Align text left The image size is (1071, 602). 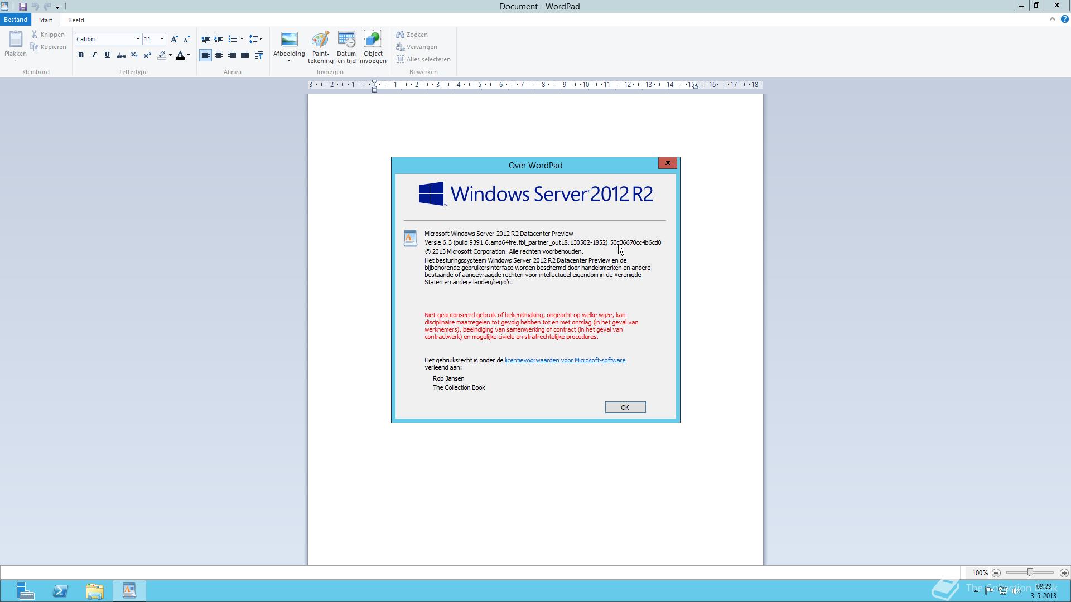[206, 55]
